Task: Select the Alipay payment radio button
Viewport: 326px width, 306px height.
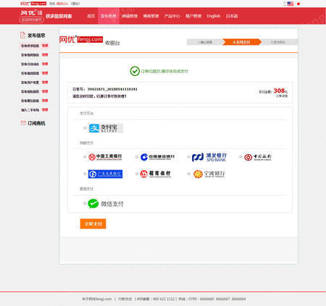Action: [85, 128]
